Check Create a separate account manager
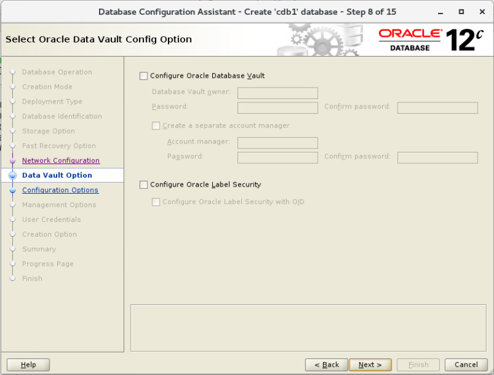This screenshot has width=494, height=375. click(x=156, y=125)
